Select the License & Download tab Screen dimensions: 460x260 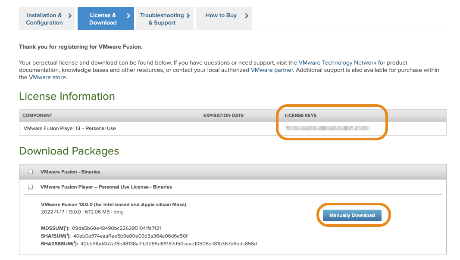coord(103,19)
